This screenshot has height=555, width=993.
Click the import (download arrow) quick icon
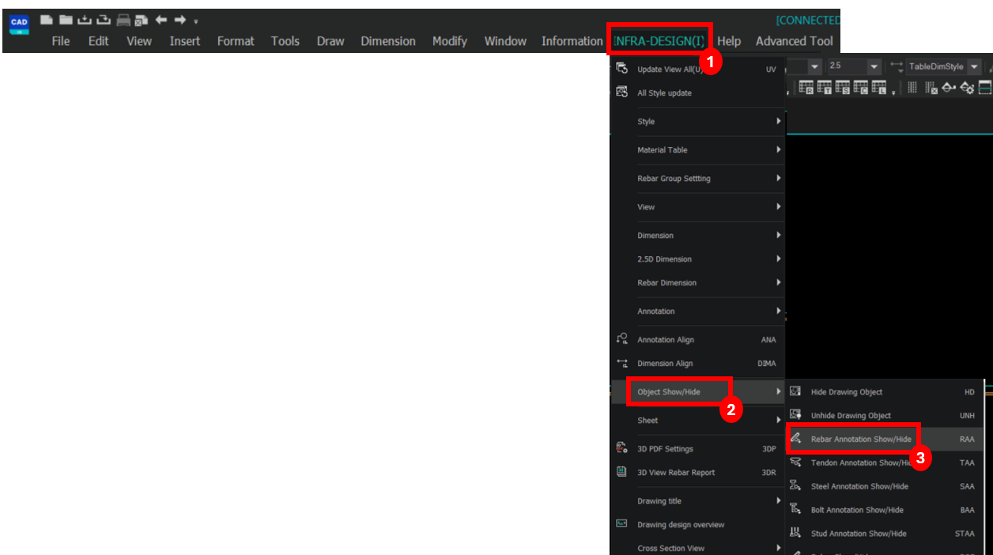pyautogui.click(x=85, y=20)
